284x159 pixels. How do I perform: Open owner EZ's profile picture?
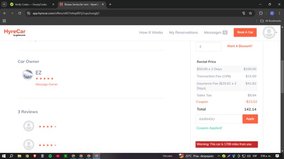pos(28,75)
